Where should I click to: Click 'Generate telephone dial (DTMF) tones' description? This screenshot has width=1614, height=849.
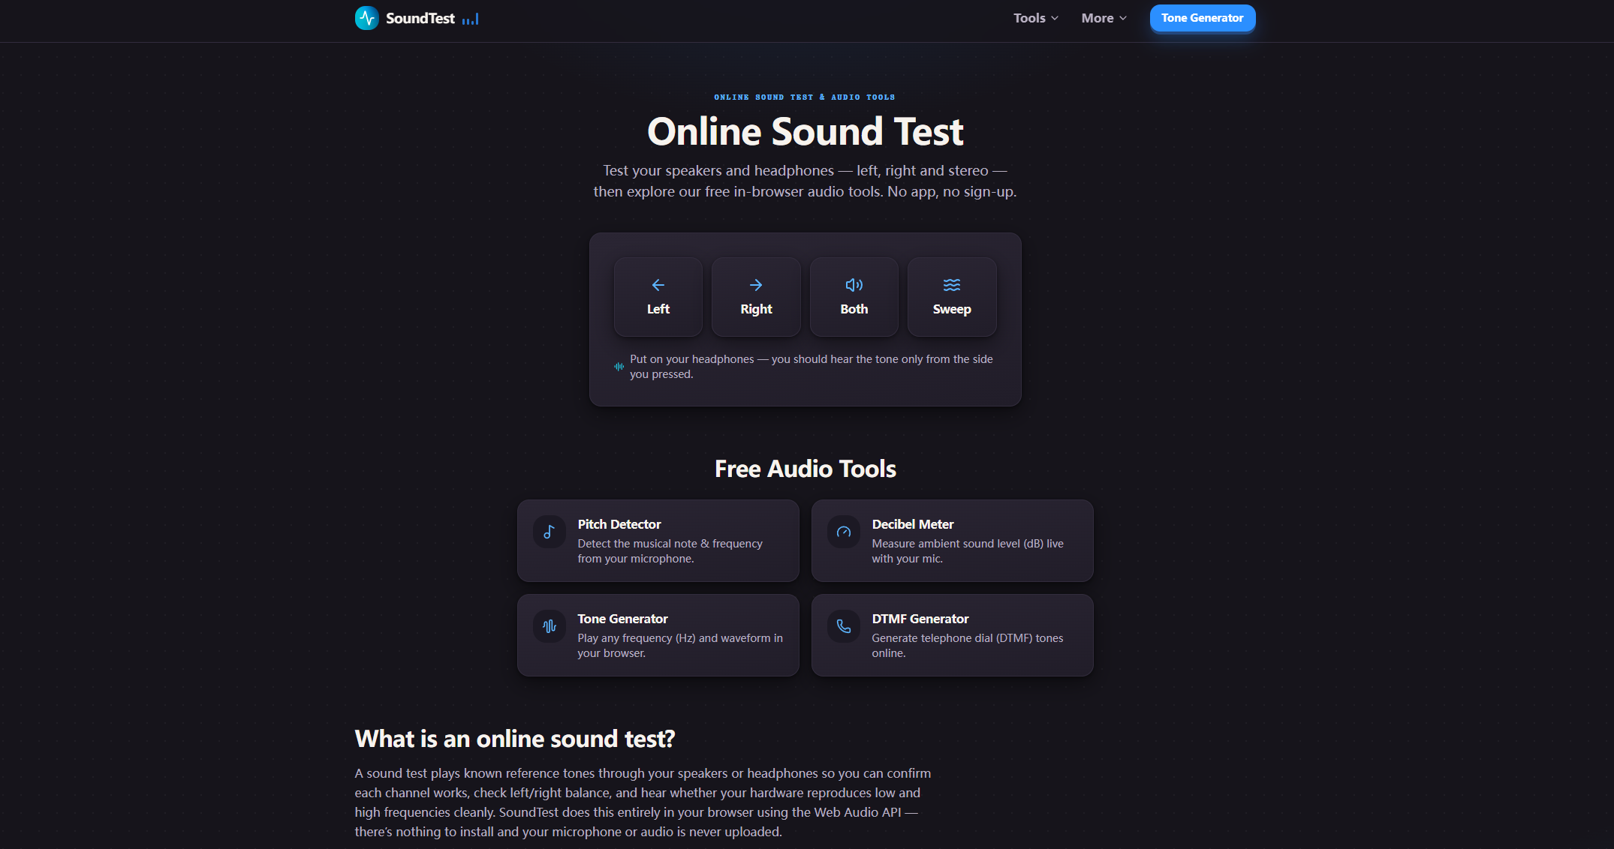[968, 646]
